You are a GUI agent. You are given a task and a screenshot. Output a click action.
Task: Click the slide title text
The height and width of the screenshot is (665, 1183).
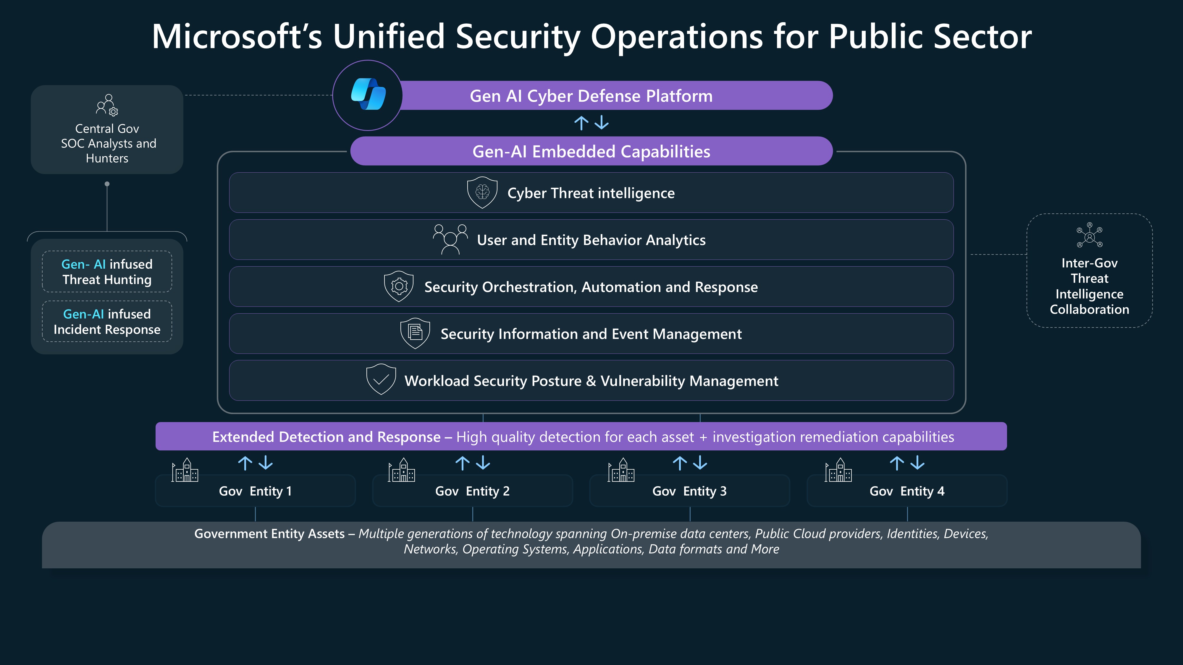point(591,37)
